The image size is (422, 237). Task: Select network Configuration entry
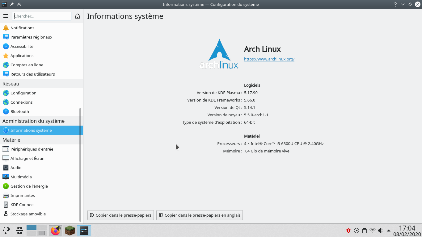[x=38, y=93]
